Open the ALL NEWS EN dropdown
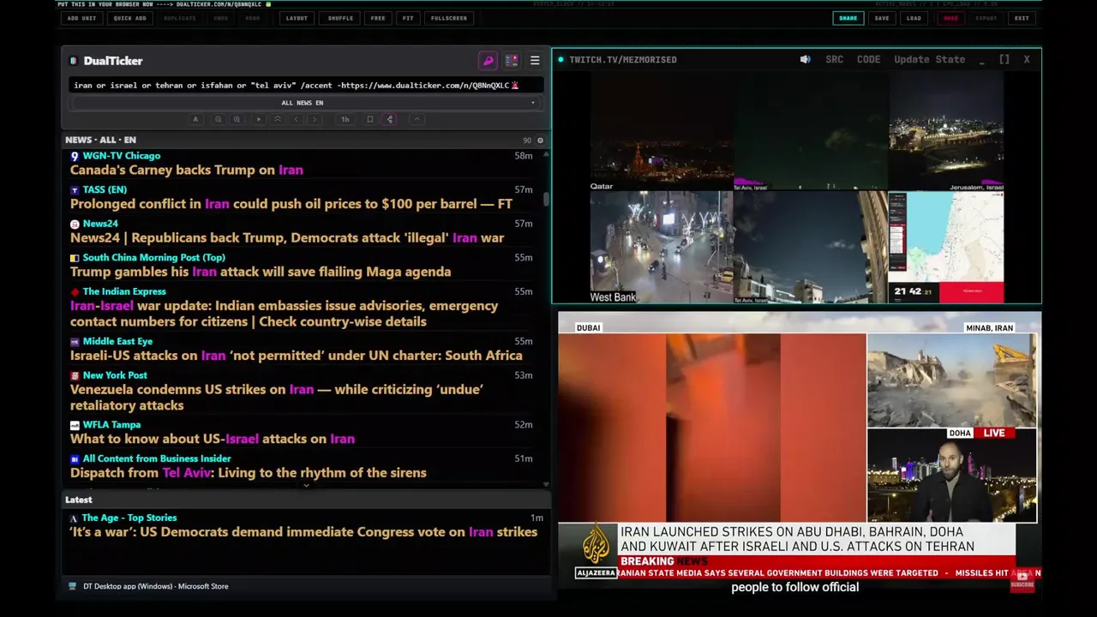Screen dimensions: 1097x617 pyautogui.click(x=305, y=103)
